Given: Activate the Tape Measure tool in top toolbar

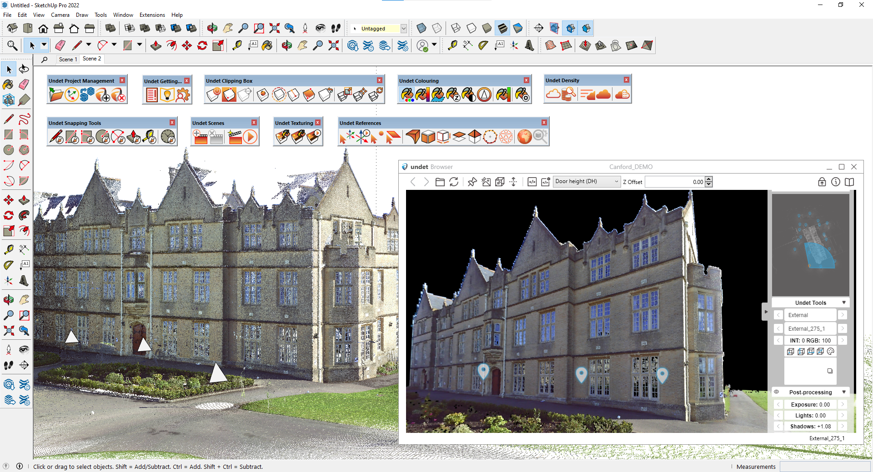Looking at the screenshot, I should [x=237, y=45].
